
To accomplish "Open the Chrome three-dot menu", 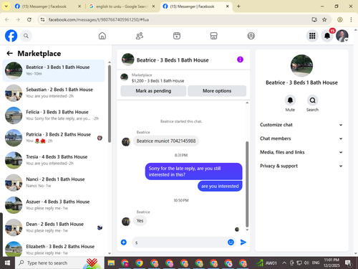I will [351, 19].
